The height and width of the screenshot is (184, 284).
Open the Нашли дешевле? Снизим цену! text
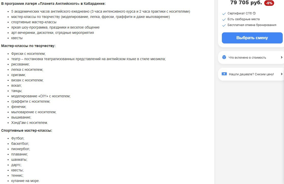(251, 74)
